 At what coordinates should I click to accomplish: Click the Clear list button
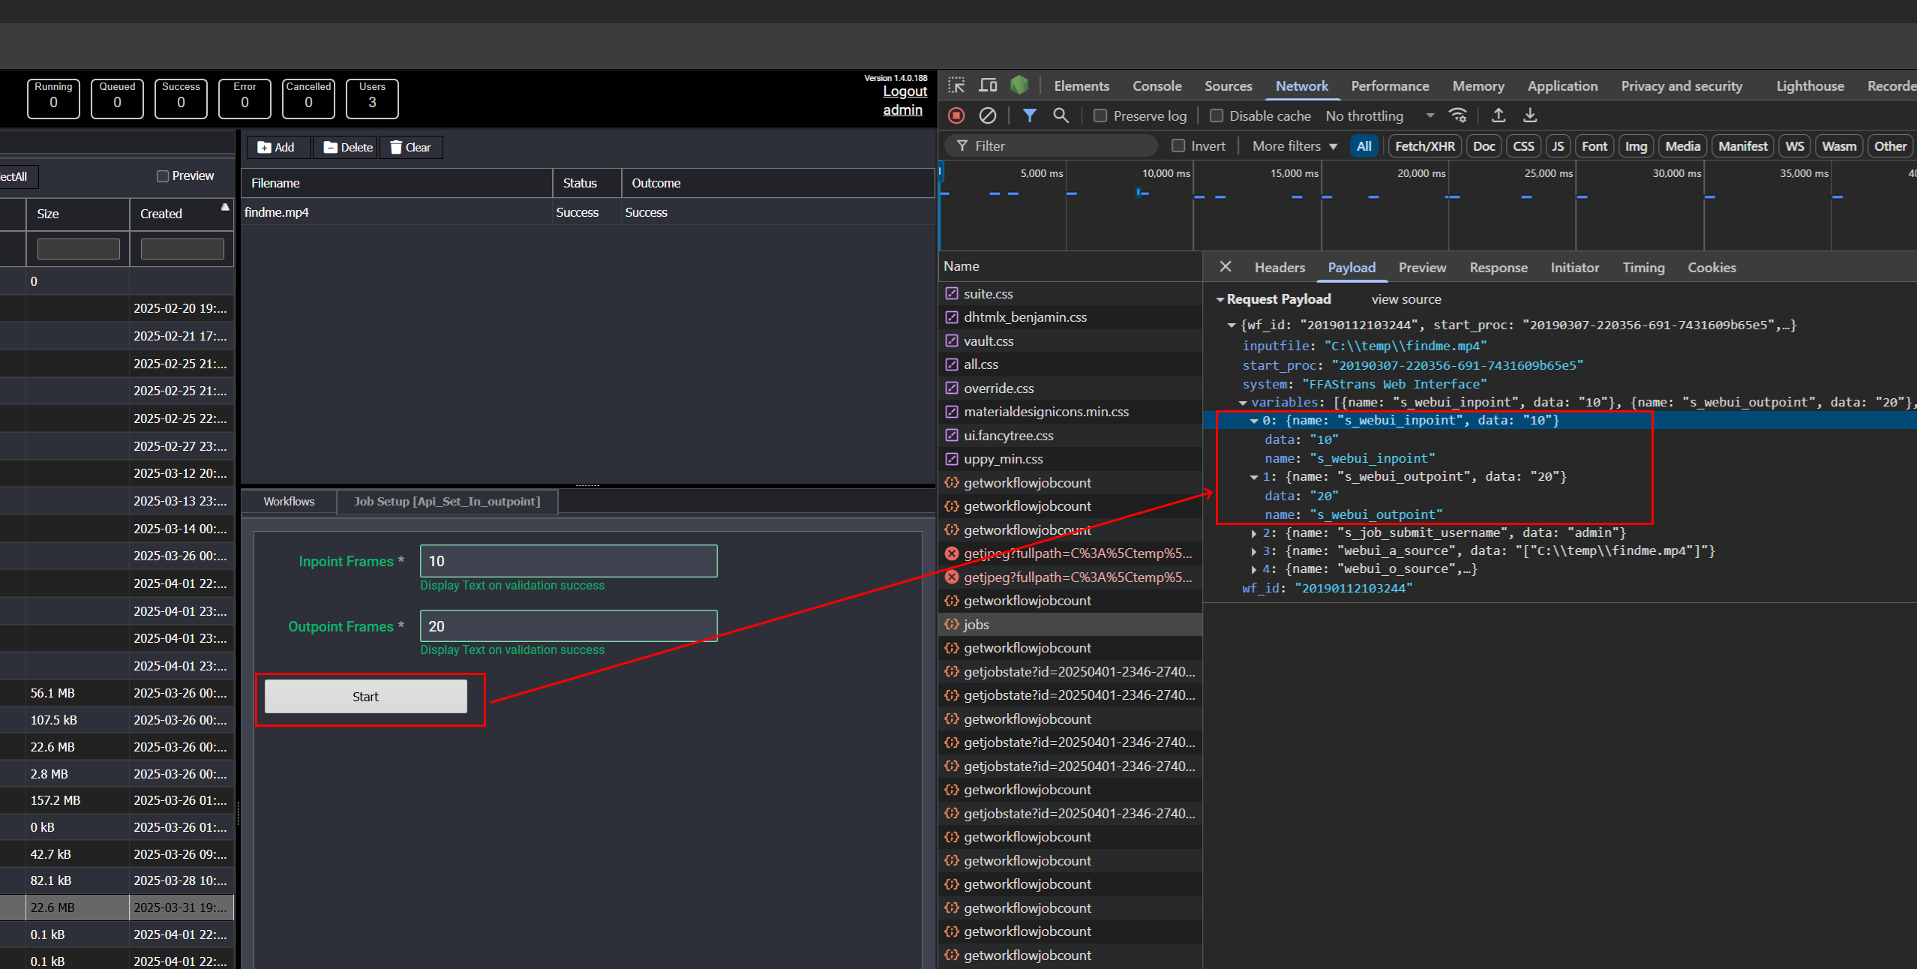click(x=411, y=147)
